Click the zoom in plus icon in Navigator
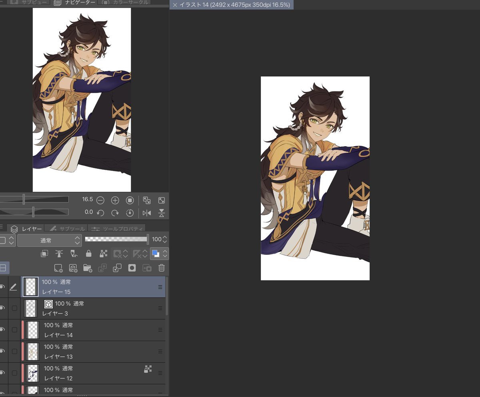The height and width of the screenshot is (397, 480). coord(115,200)
